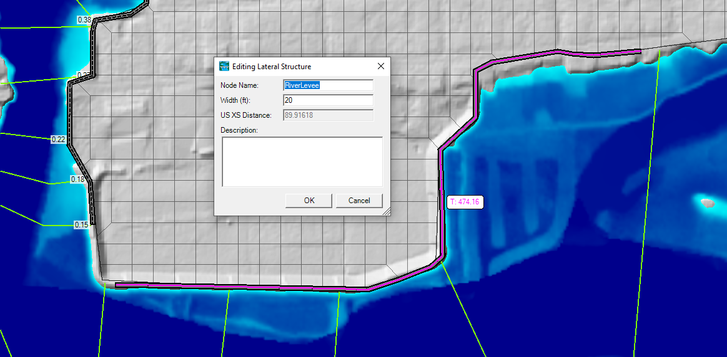The image size is (727, 357).
Task: Click inside the Description text box
Action: click(302, 161)
